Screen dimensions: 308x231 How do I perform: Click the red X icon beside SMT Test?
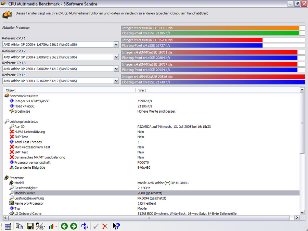[12, 152]
